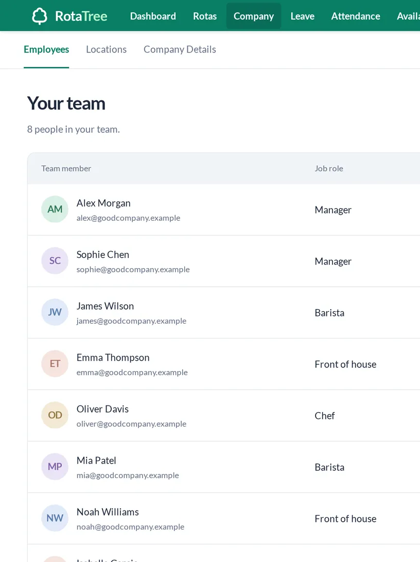Viewport: 420px width, 562px height.
Task: Go to the Rotas page
Action: 205,16
